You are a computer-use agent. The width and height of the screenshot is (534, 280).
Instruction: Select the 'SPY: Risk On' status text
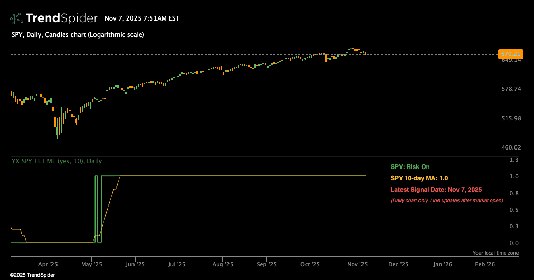(x=410, y=167)
